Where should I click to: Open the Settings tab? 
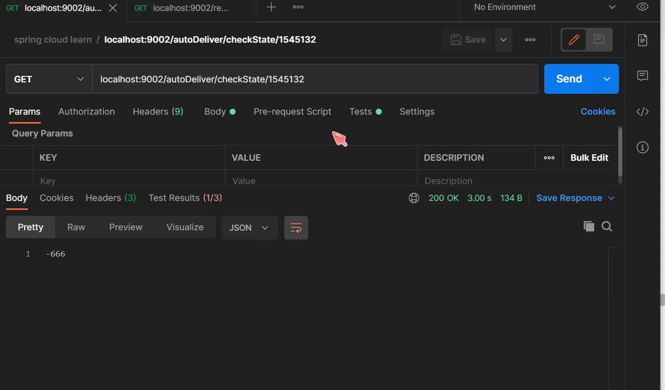pyautogui.click(x=417, y=112)
